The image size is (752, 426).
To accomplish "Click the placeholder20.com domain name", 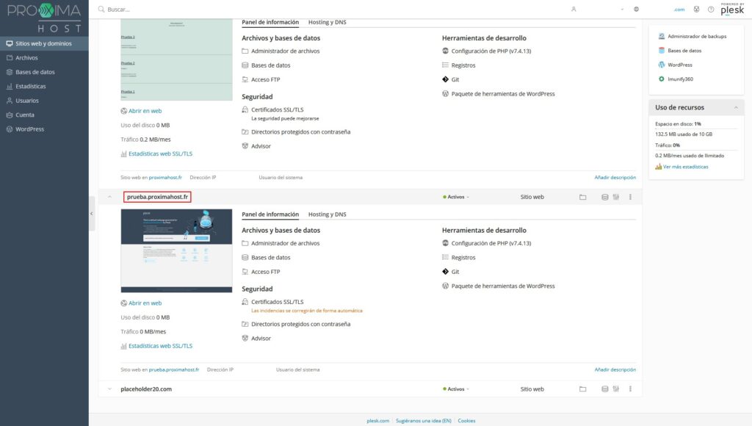I will coord(146,389).
